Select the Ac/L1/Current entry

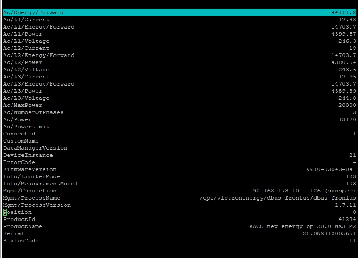coord(179,20)
